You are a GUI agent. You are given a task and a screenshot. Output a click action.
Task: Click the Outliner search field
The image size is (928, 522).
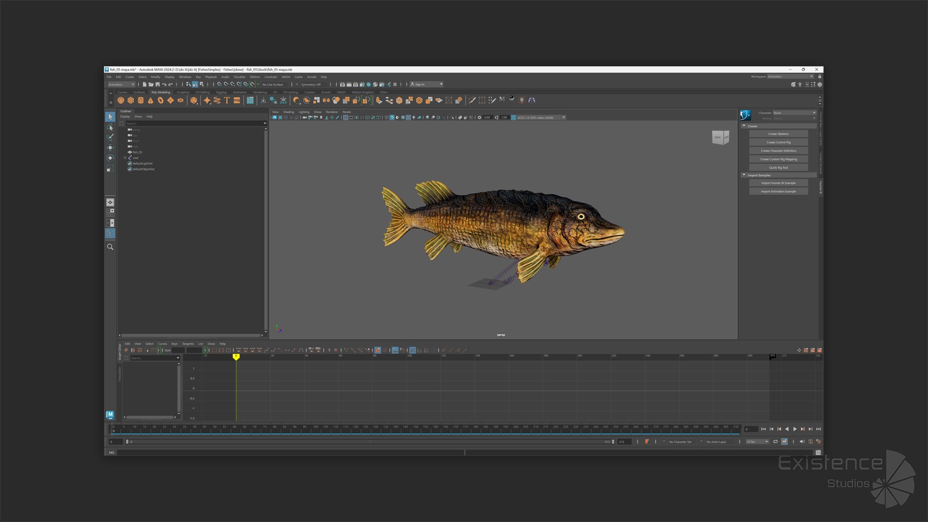pos(195,123)
